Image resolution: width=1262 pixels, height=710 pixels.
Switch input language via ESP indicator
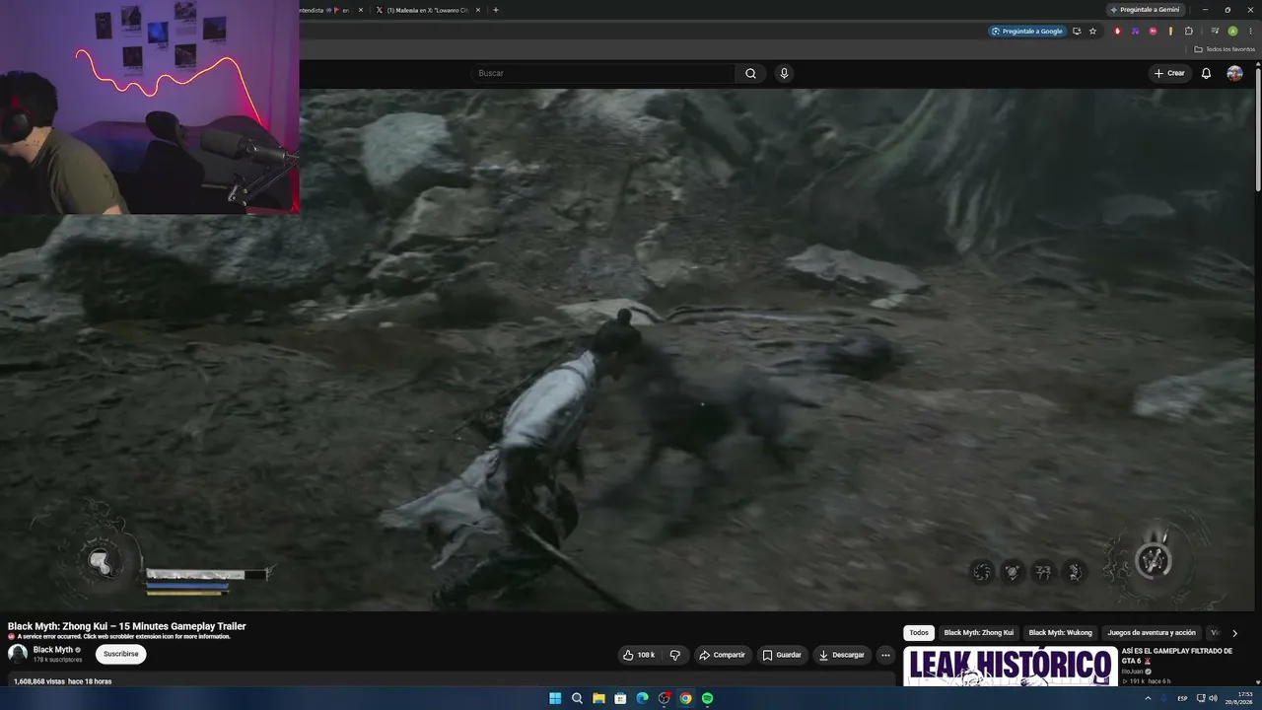1182,698
